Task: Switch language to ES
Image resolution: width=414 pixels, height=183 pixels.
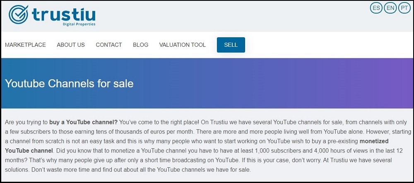Action: (x=376, y=8)
